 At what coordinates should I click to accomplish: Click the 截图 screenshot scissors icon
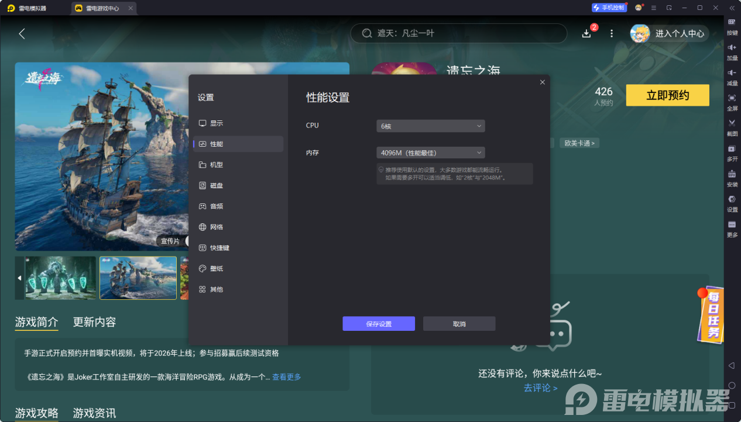tap(732, 123)
